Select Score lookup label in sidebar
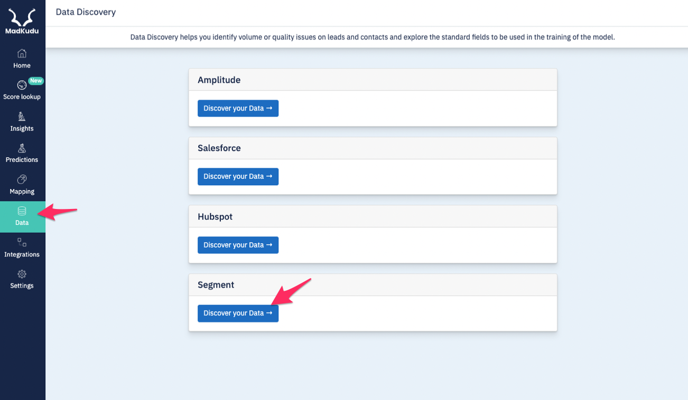Viewport: 688px width, 400px height. click(x=22, y=97)
